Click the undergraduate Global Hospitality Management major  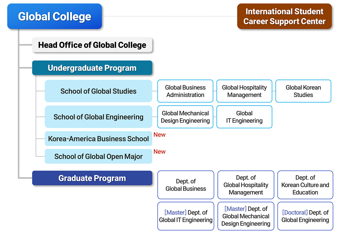(244, 91)
